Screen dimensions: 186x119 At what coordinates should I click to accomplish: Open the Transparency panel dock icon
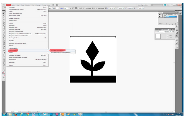coord(177,36)
